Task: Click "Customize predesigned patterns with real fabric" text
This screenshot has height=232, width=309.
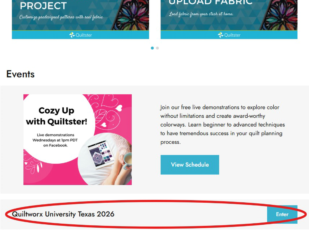Action: [x=61, y=17]
